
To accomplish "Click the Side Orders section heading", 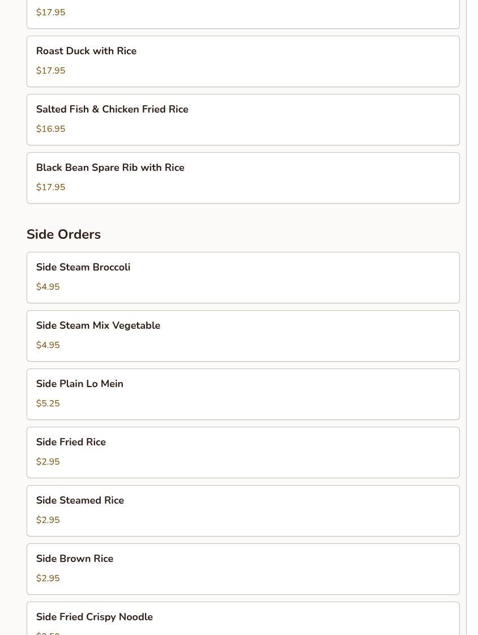I will [x=63, y=234].
